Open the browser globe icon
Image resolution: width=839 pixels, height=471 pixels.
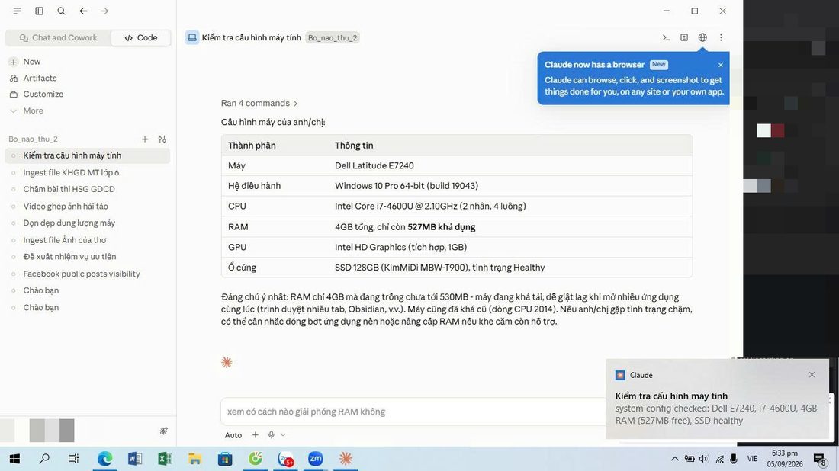[702, 37]
